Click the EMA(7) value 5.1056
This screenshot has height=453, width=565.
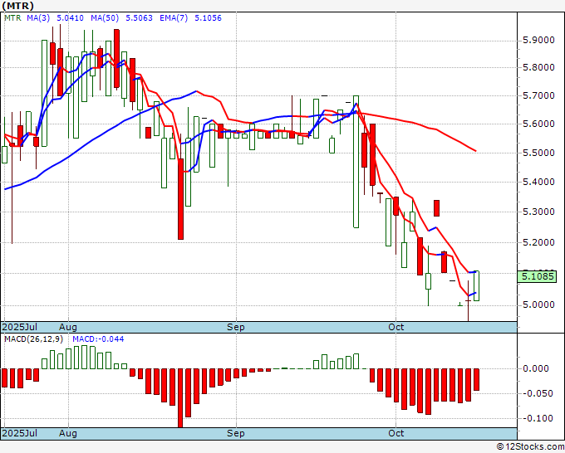[208, 18]
